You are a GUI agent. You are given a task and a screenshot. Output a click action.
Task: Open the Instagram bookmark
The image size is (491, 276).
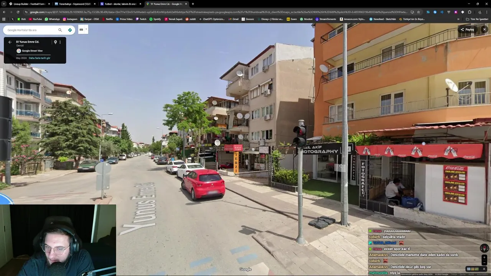pos(69,19)
